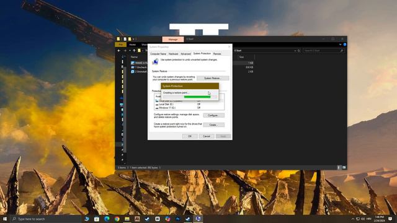Open Explorer help question mark

[345, 45]
